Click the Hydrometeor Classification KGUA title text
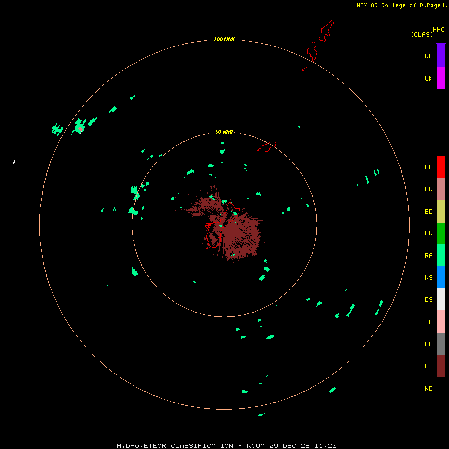The height and width of the screenshot is (449, 449). pyautogui.click(x=226, y=446)
